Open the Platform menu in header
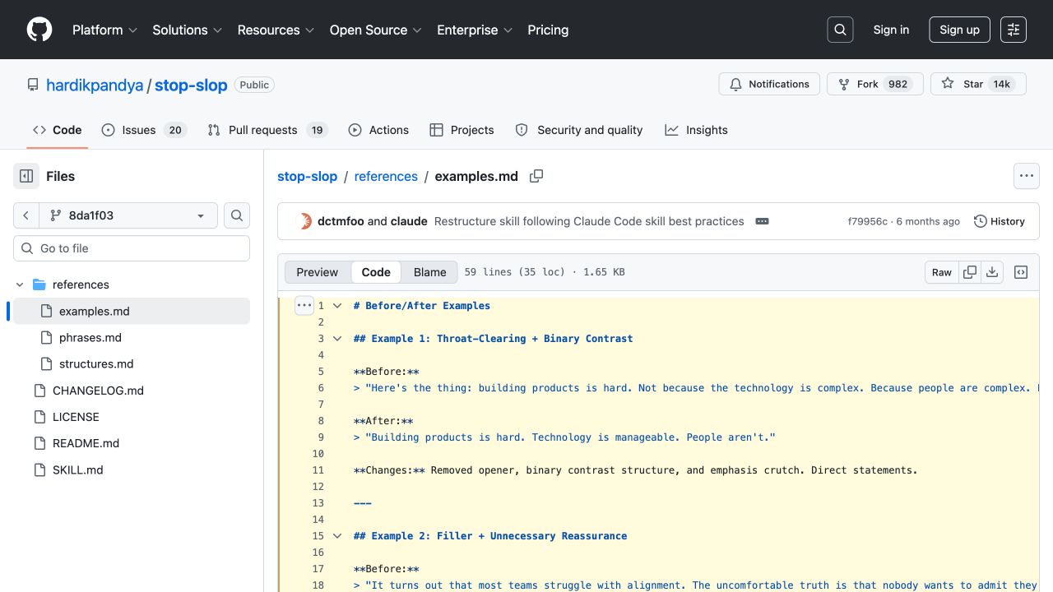The width and height of the screenshot is (1053, 592). 104,30
